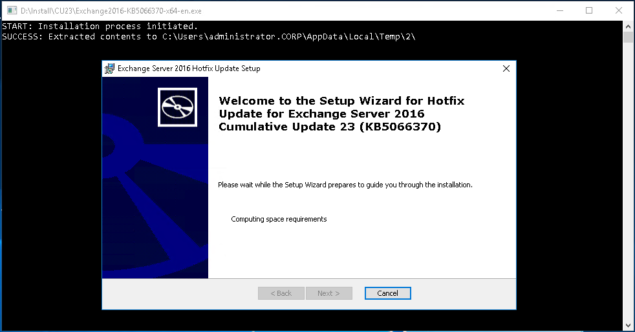Click the Computing space requirements status text
Image resolution: width=635 pixels, height=332 pixels.
coord(279,219)
